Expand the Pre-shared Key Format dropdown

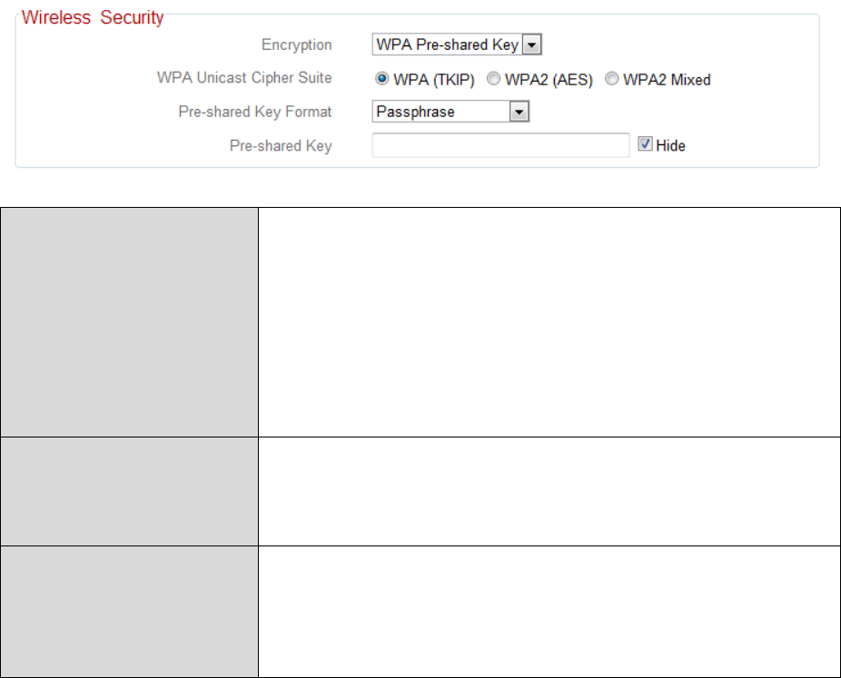point(450,112)
